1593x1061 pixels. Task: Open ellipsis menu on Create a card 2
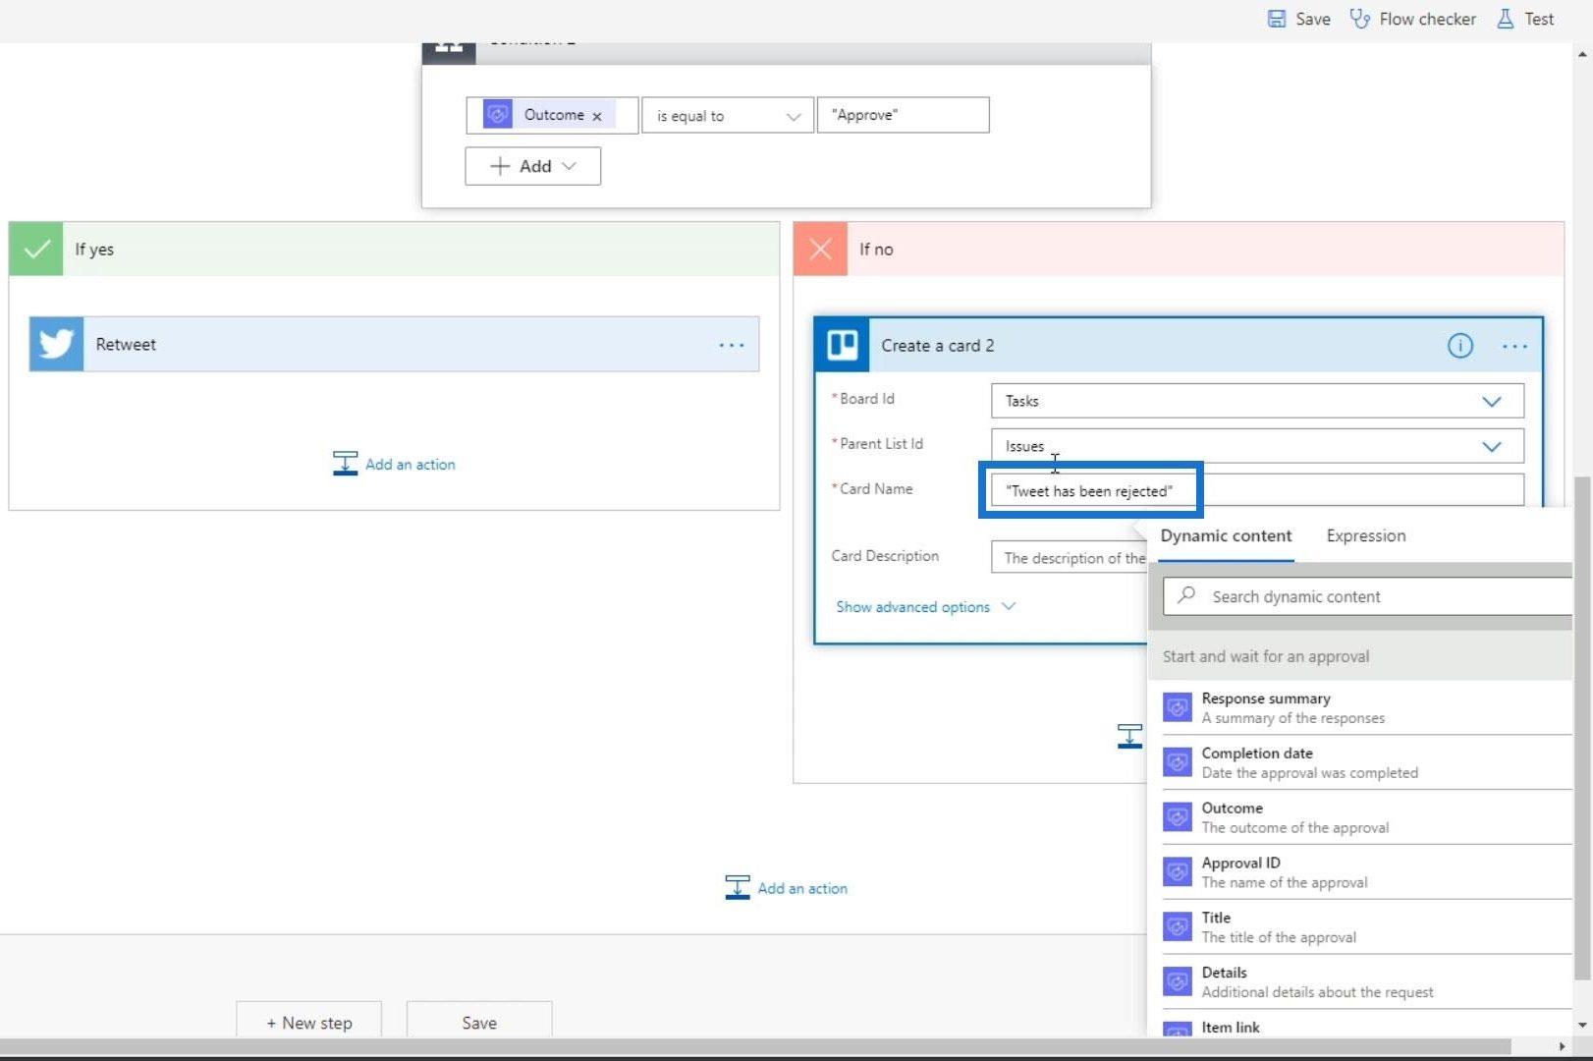(x=1514, y=346)
